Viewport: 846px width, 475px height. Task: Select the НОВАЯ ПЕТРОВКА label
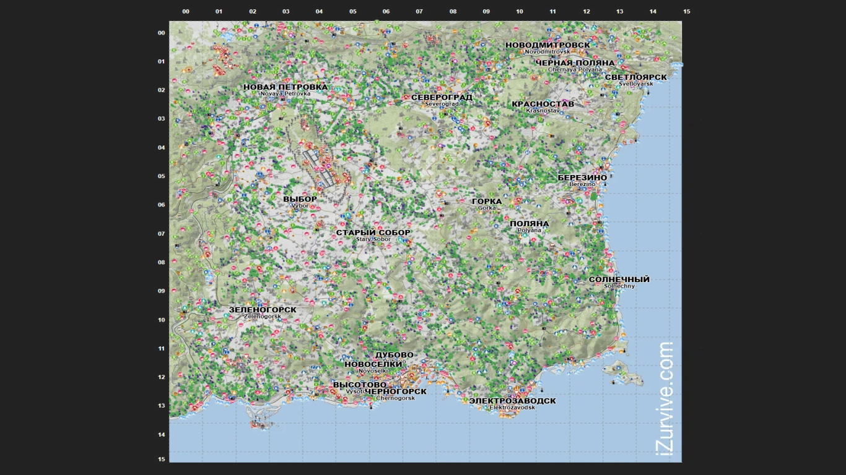tap(286, 87)
